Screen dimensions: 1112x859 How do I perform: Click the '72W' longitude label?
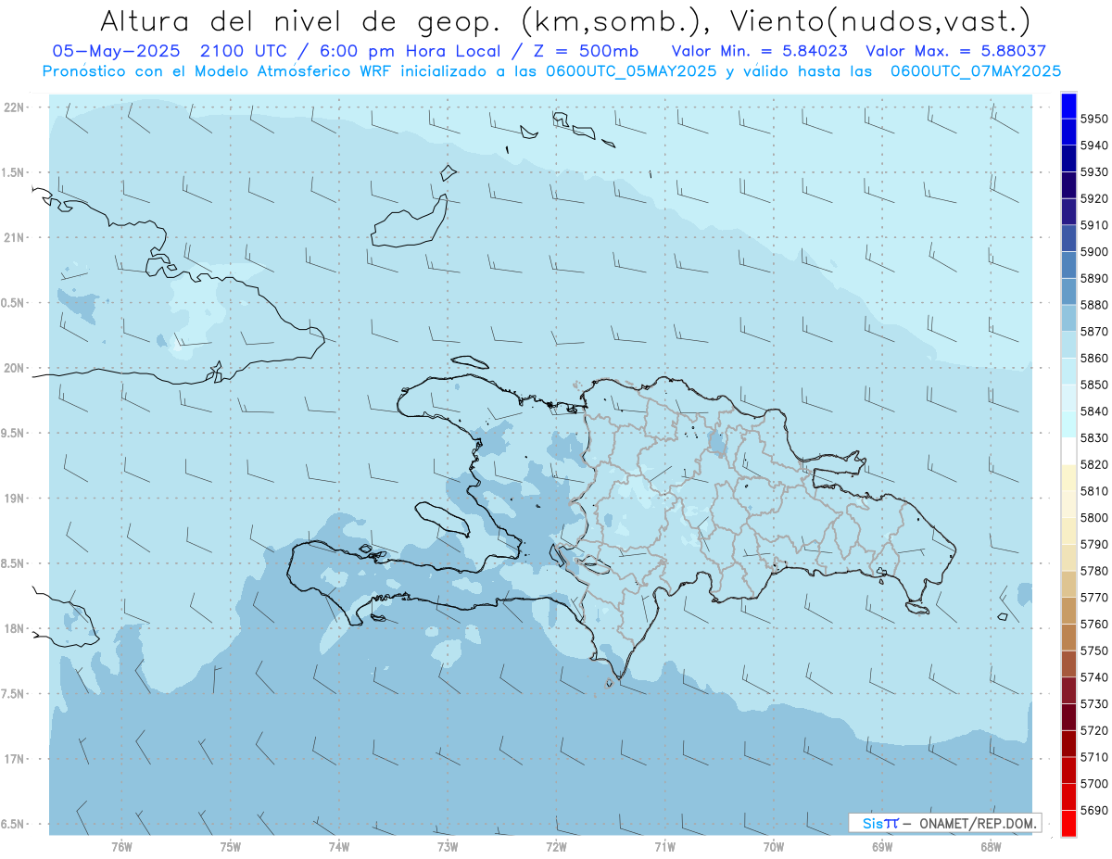point(556,847)
